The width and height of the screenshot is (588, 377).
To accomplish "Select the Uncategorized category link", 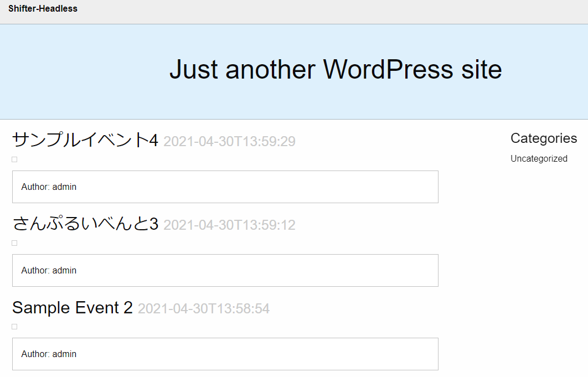I will click(x=539, y=159).
